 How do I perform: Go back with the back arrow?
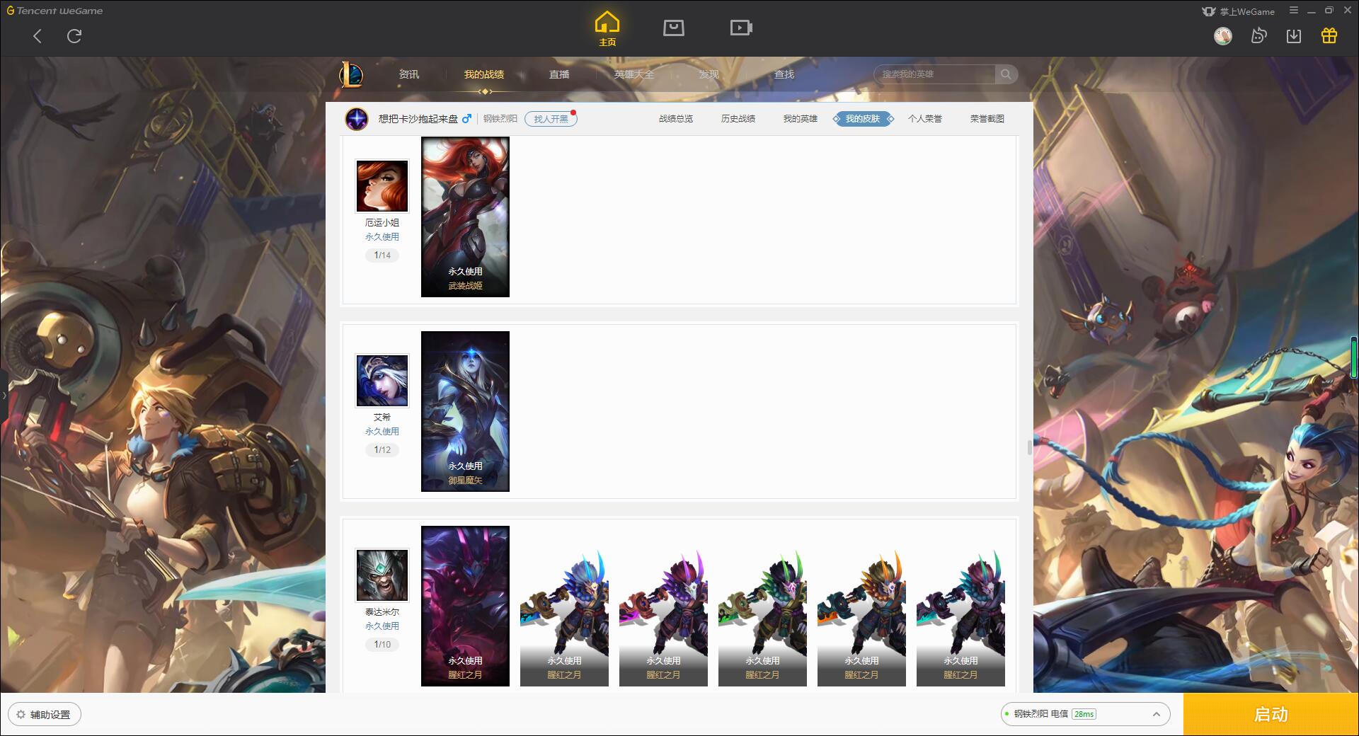(38, 36)
